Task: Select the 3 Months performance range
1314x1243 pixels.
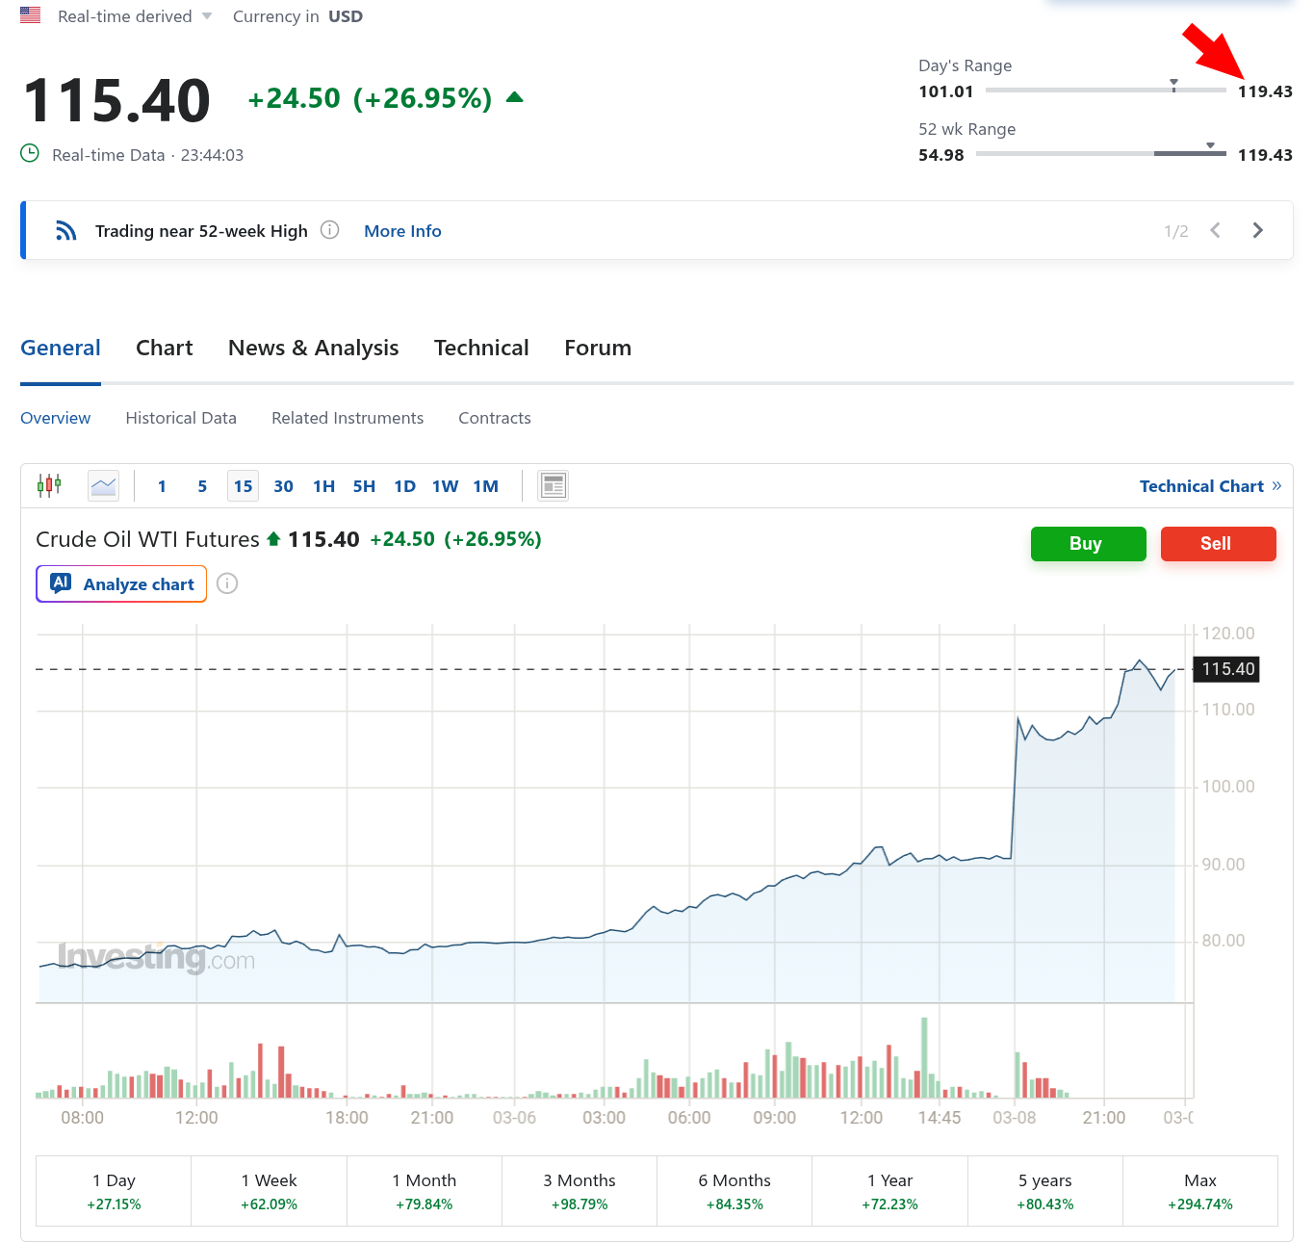Action: (x=580, y=1191)
